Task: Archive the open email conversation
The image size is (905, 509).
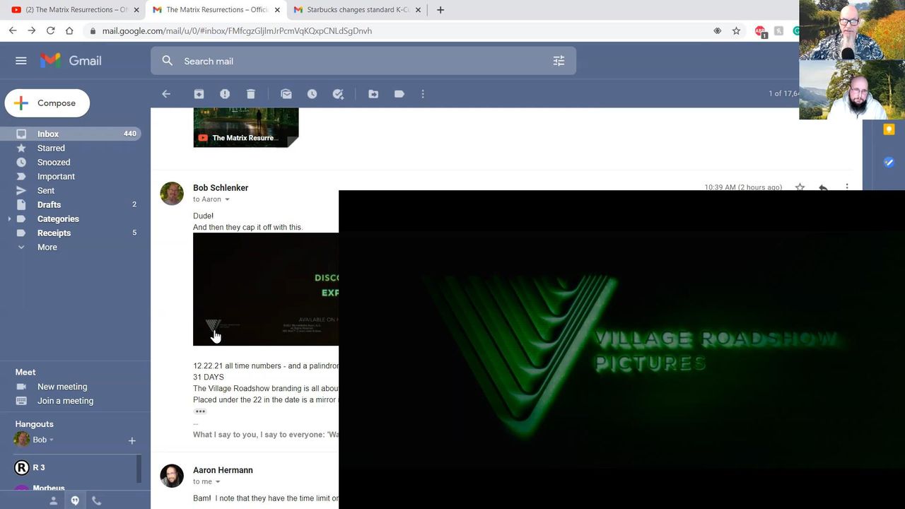Action: [x=199, y=94]
